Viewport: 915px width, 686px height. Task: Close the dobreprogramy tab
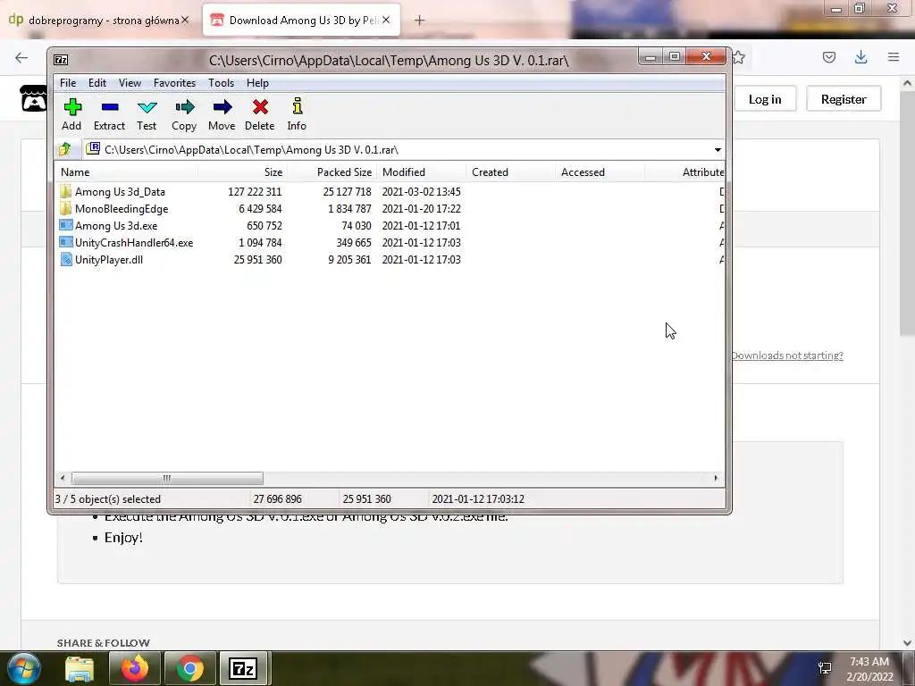185,20
